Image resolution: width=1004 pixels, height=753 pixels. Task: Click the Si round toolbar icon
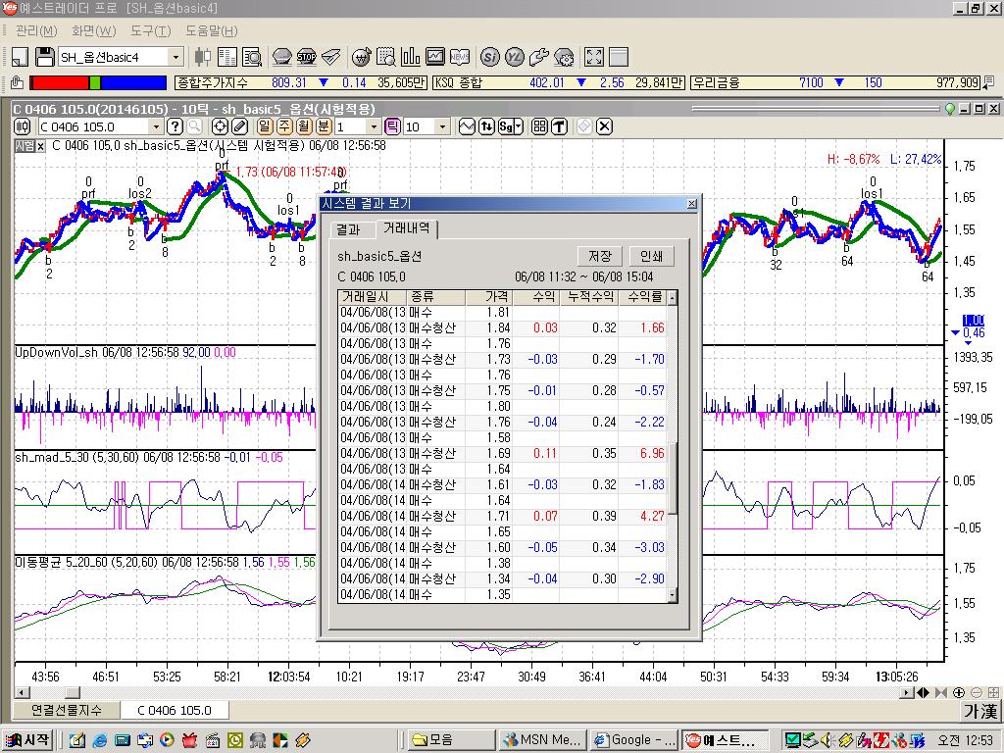491,57
